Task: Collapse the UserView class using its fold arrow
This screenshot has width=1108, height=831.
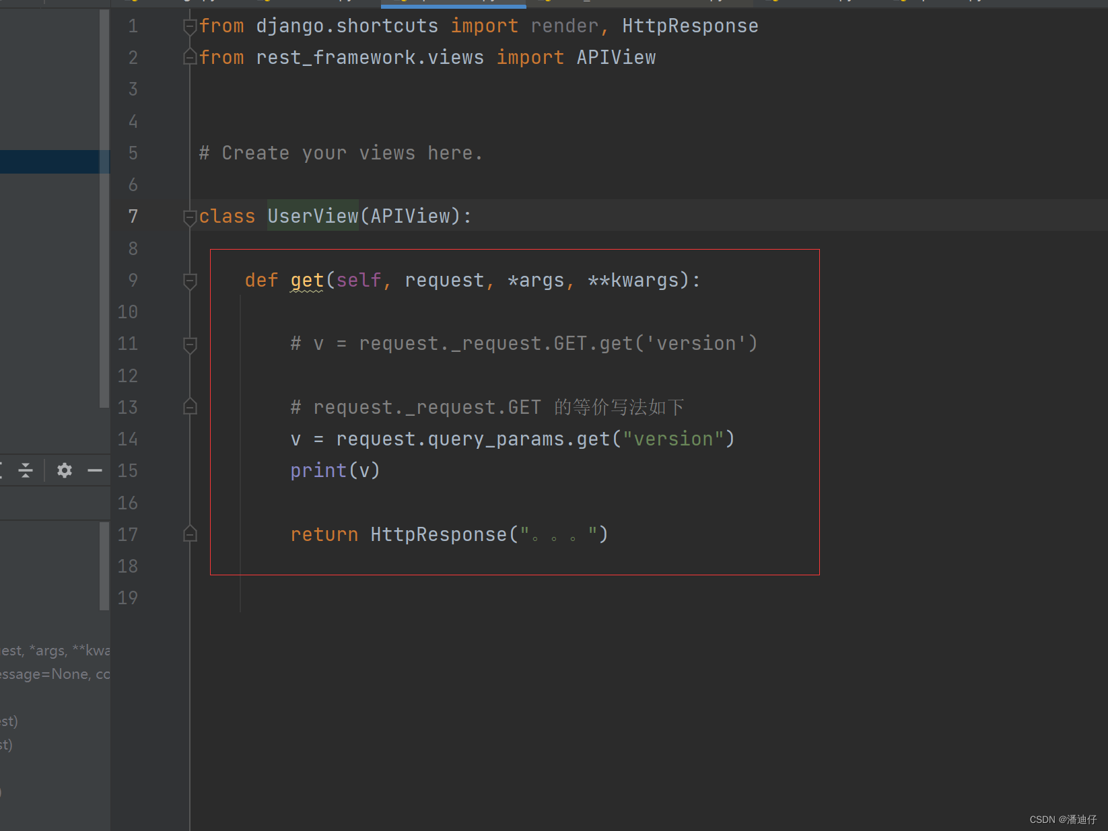Action: [189, 216]
